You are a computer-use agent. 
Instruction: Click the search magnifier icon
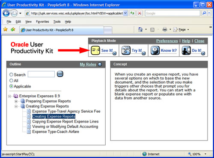point(204,13)
